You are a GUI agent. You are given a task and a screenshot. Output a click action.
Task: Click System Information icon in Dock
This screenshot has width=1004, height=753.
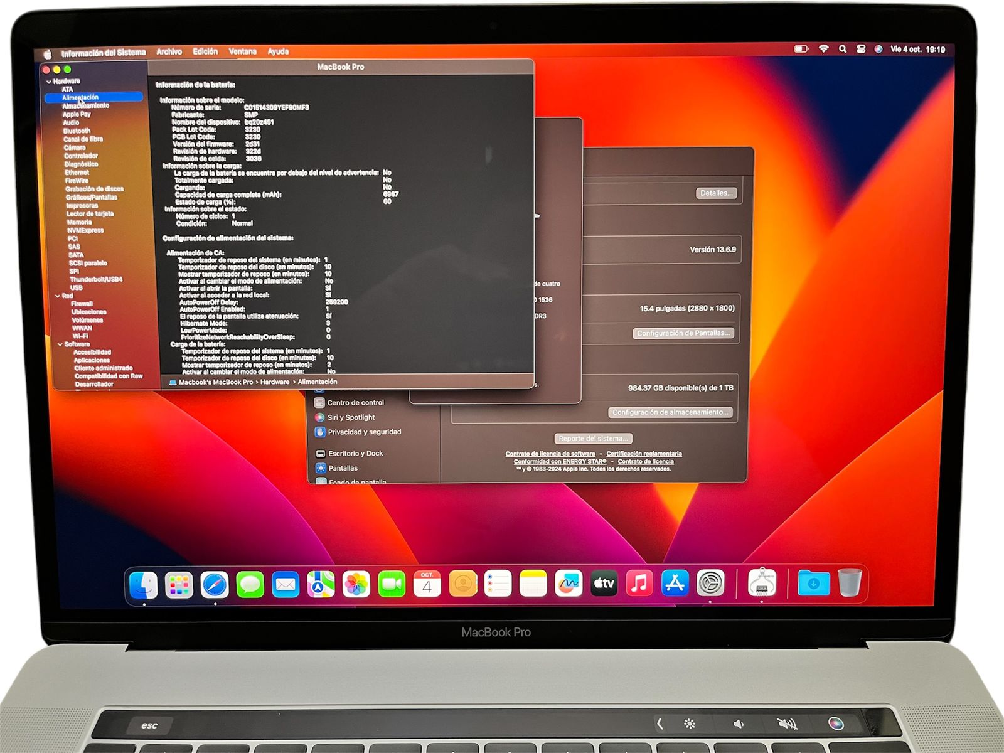click(762, 583)
